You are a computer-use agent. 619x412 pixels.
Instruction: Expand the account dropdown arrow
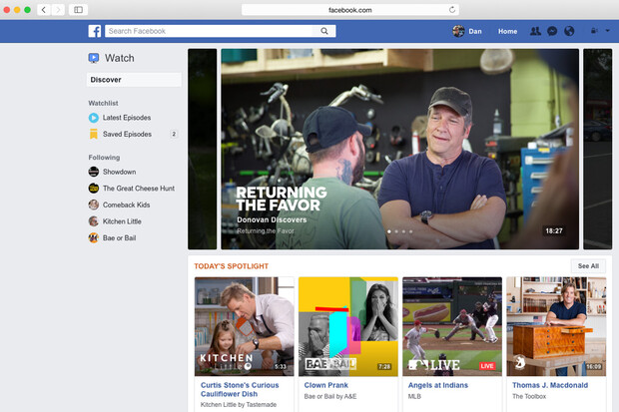(x=608, y=31)
